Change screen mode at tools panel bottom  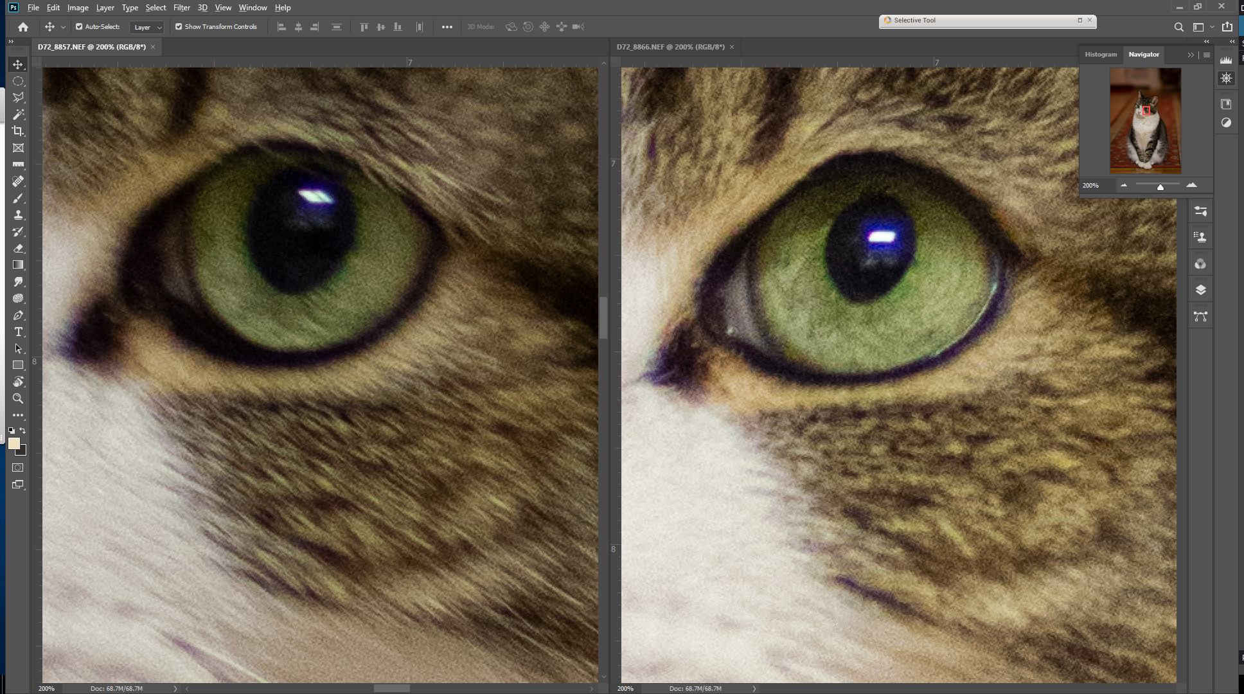click(x=18, y=485)
